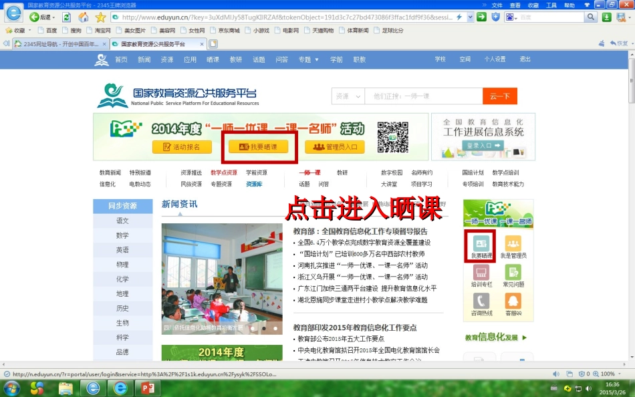Expand the 专题 navigation dropdown
Image resolution: width=635 pixels, height=397 pixels.
click(308, 59)
